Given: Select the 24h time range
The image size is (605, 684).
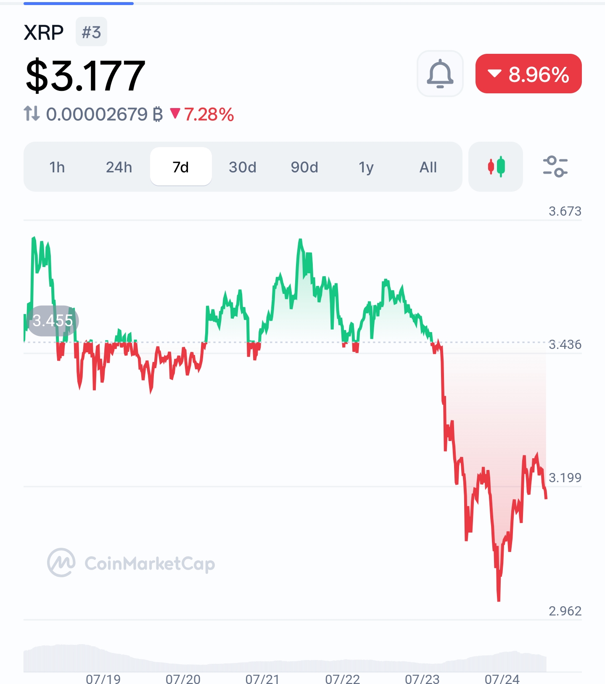Looking at the screenshot, I should click(119, 167).
